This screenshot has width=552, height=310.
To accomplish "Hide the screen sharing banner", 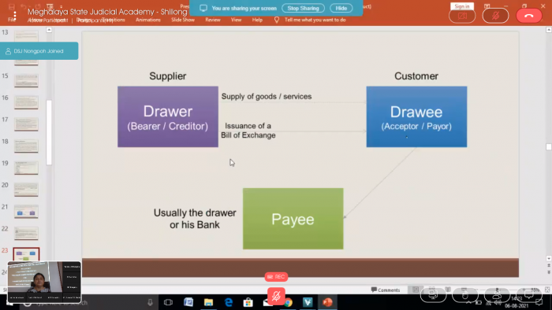I will pos(341,8).
